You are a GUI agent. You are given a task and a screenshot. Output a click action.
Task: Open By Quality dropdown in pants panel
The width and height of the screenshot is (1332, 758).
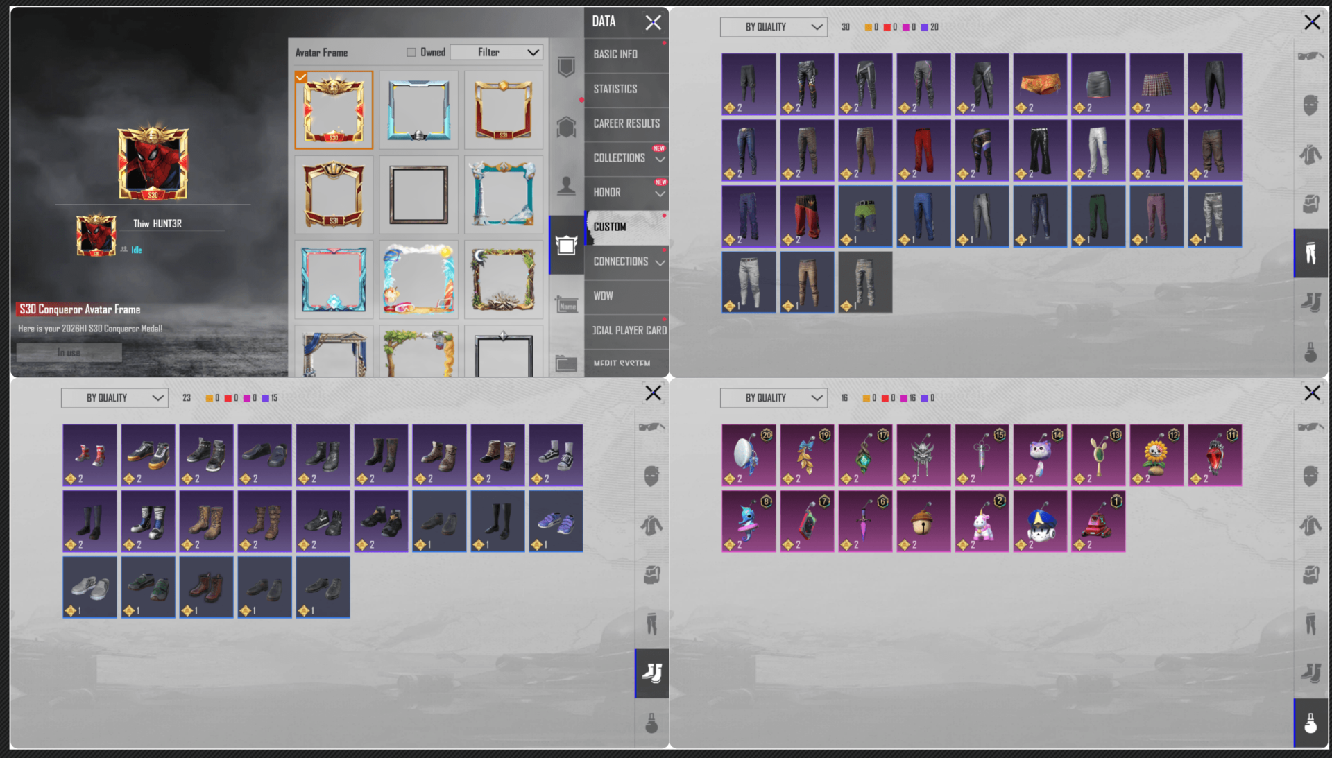[774, 27]
